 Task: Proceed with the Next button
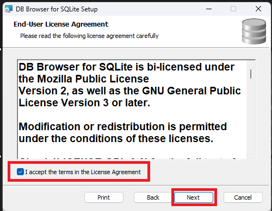194,197
